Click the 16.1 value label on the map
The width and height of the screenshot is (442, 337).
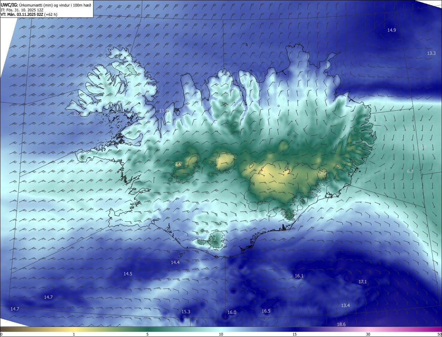[x=299, y=276]
